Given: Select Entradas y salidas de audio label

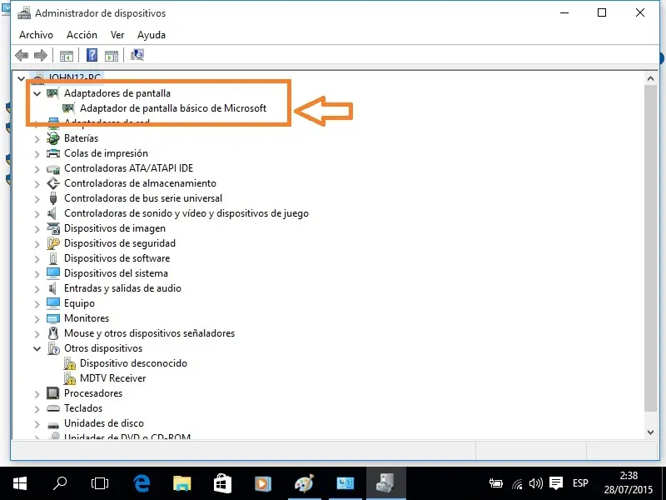Looking at the screenshot, I should (122, 288).
